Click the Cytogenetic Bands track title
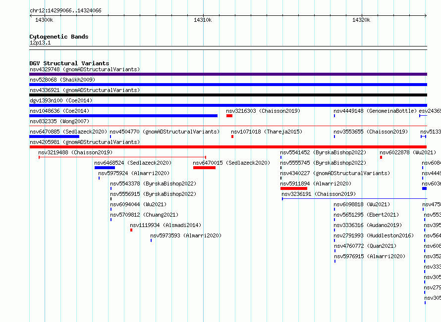 coord(59,37)
